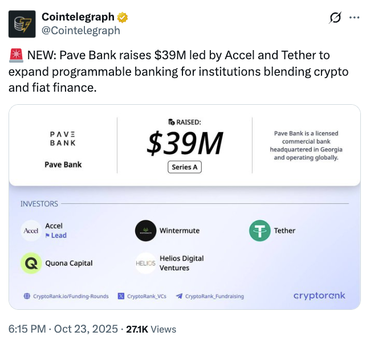Screen dimensions: 370x344
Task: Click the Series A badge
Action: point(185,167)
